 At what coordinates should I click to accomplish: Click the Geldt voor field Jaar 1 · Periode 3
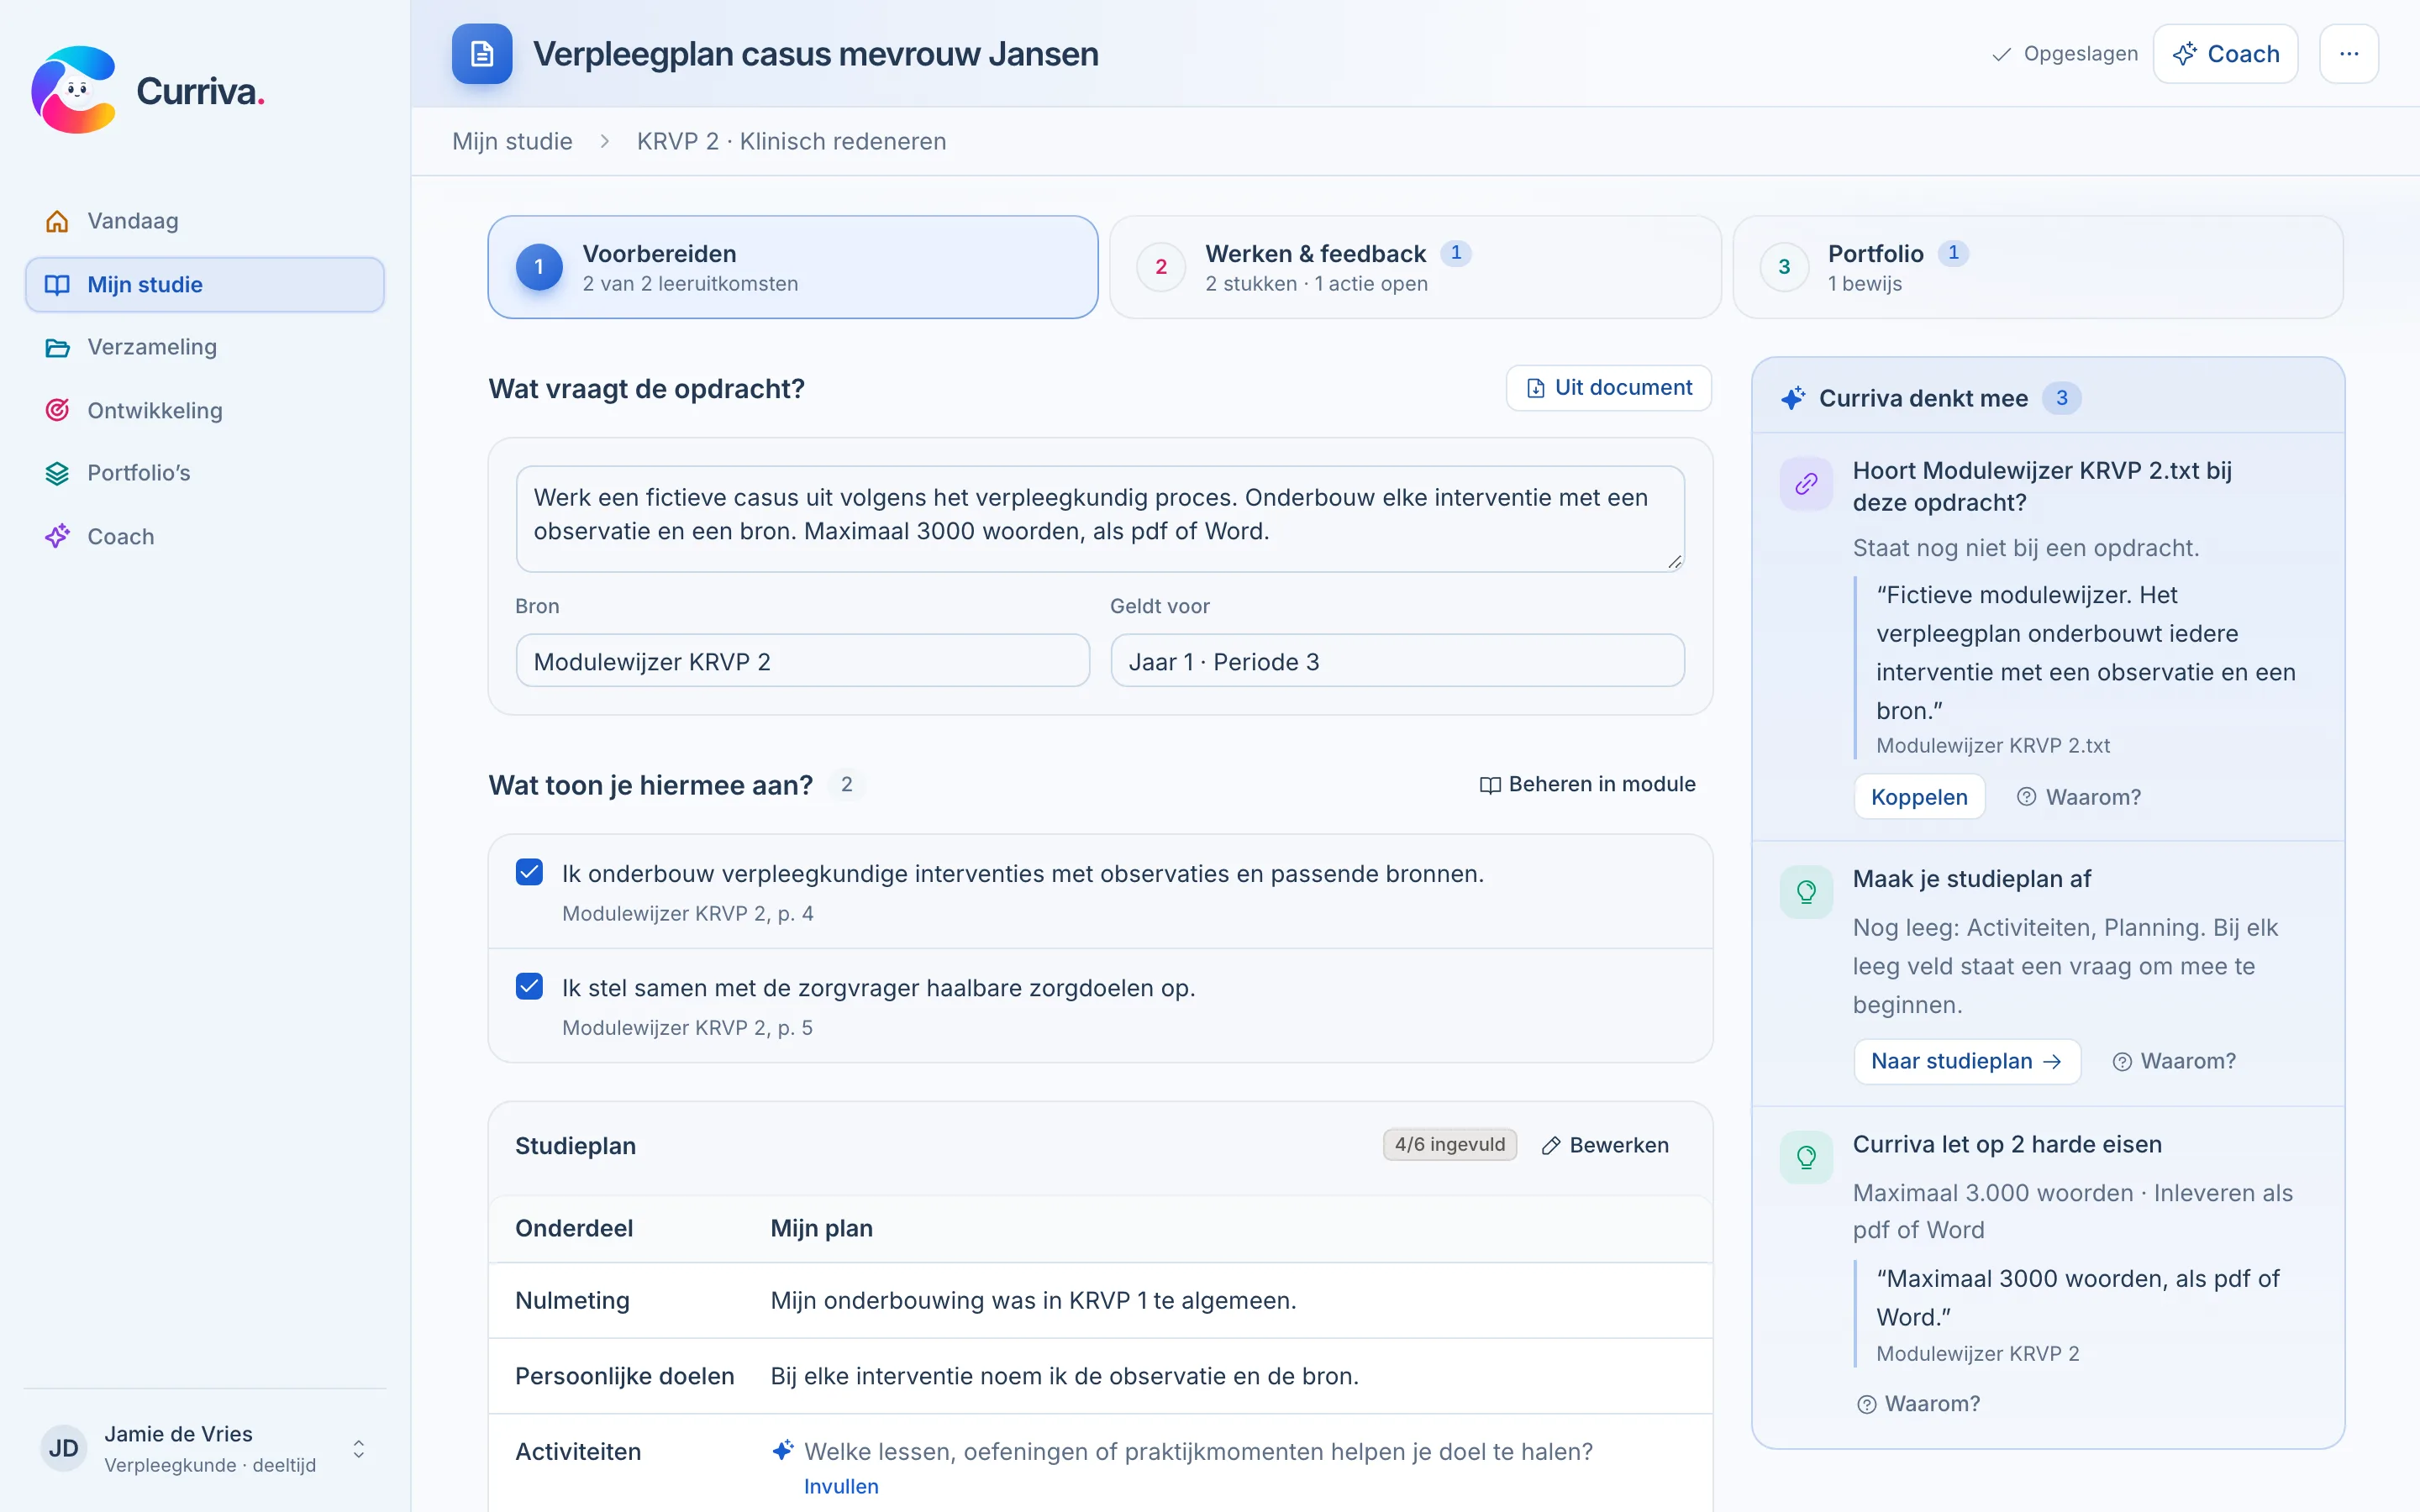click(1397, 661)
